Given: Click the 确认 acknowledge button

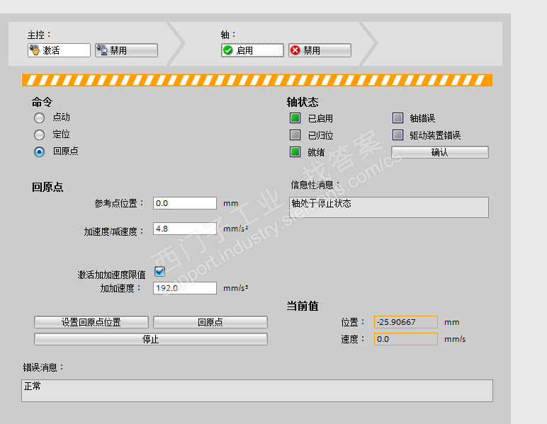Looking at the screenshot, I should [x=439, y=152].
